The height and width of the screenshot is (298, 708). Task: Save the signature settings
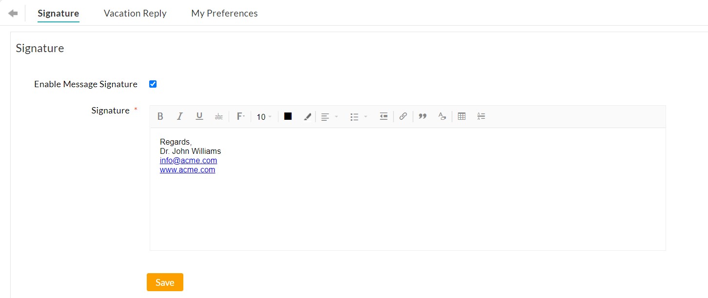tap(165, 282)
